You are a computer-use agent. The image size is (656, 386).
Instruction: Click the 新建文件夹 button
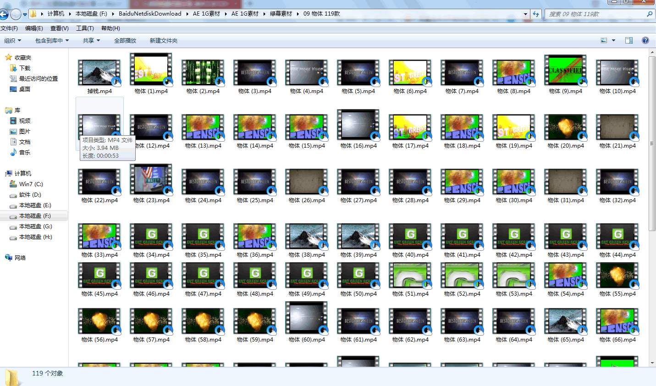[x=163, y=40]
